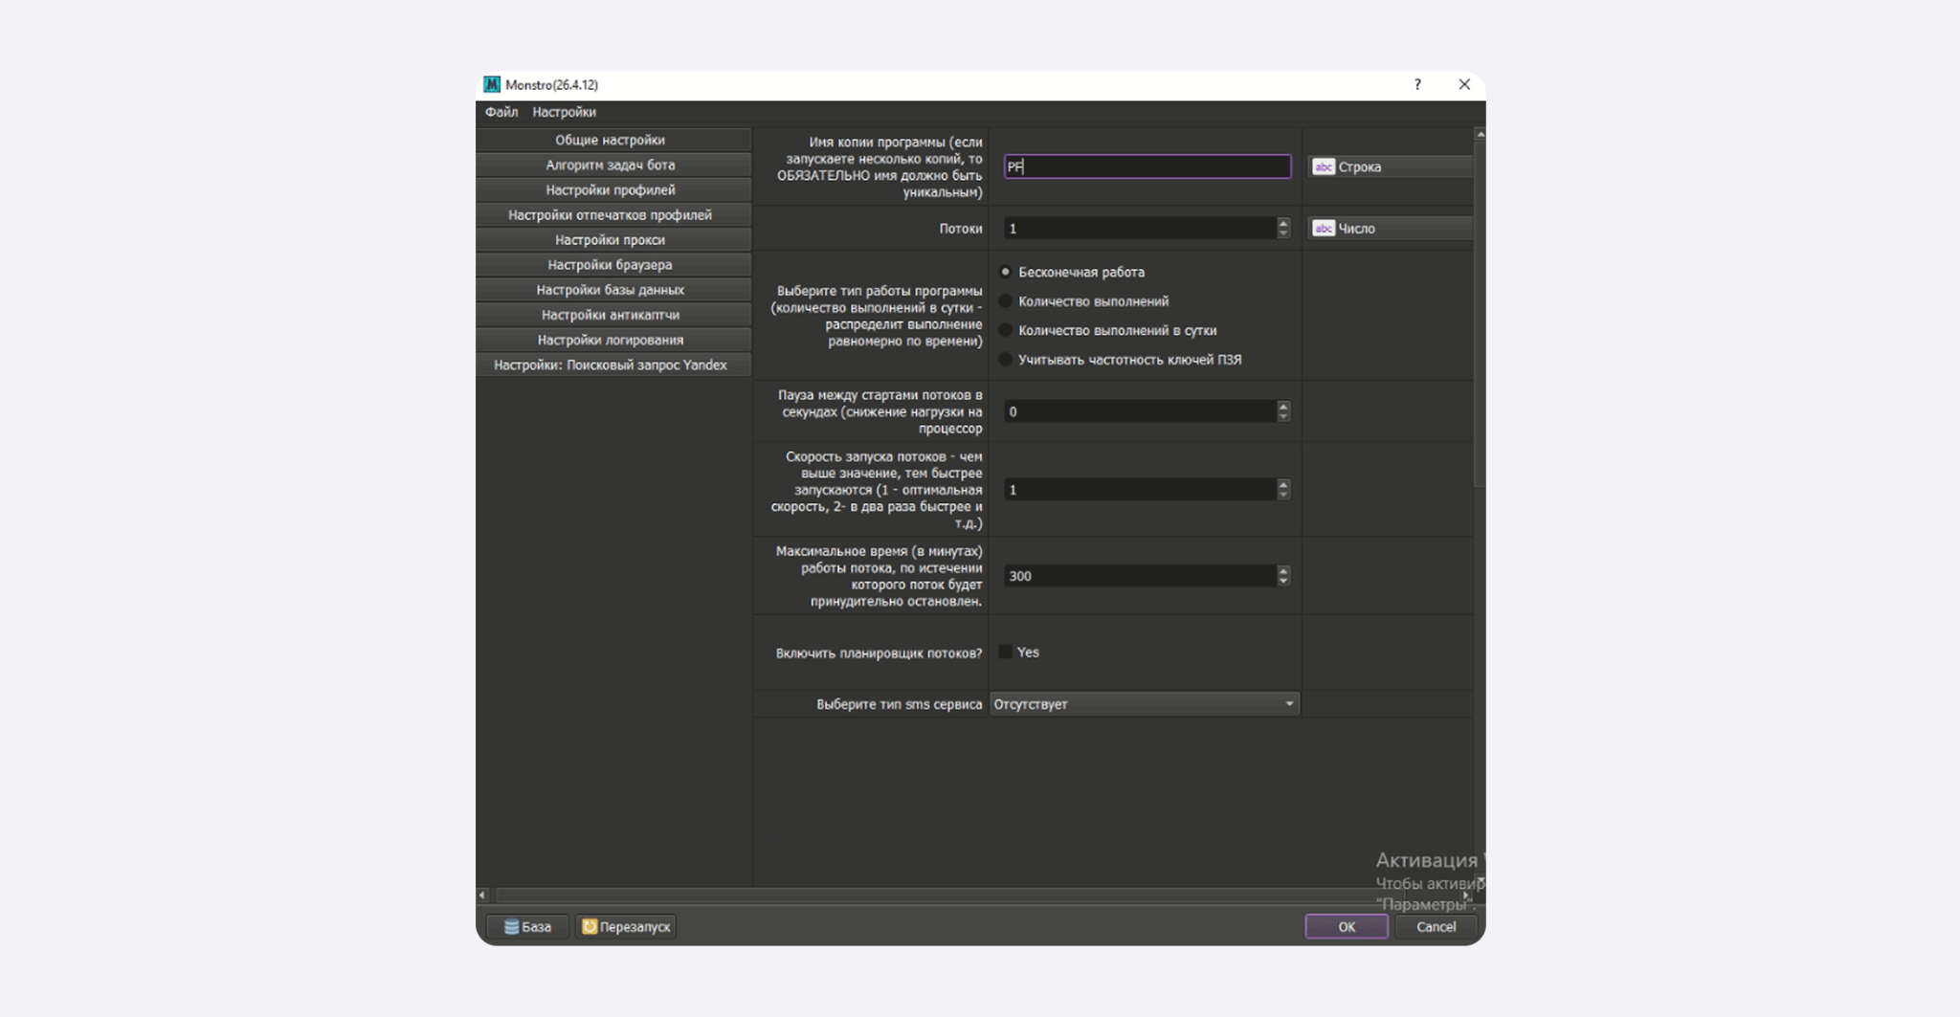
Task: Click the help question mark icon
Action: [1417, 84]
